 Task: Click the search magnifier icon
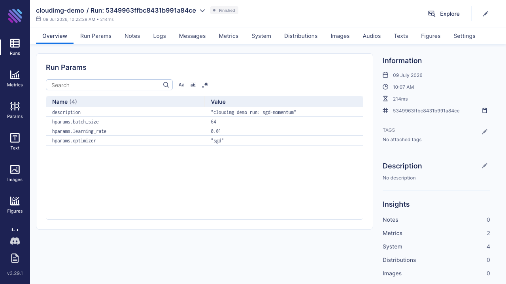[166, 85]
